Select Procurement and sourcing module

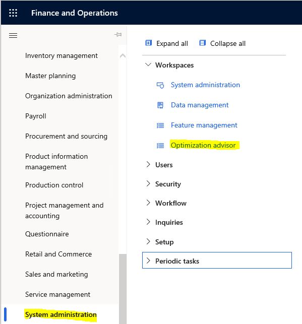(66, 136)
